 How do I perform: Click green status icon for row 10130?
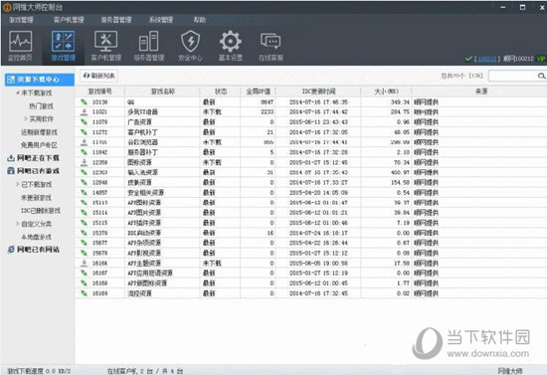85,101
